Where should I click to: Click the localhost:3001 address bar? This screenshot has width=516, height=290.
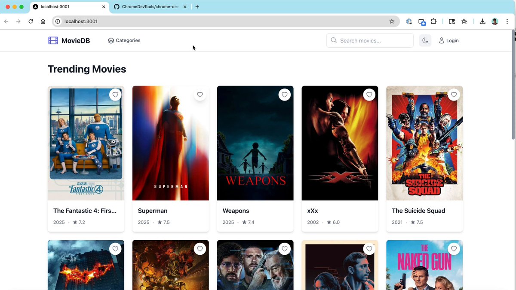[x=226, y=21]
